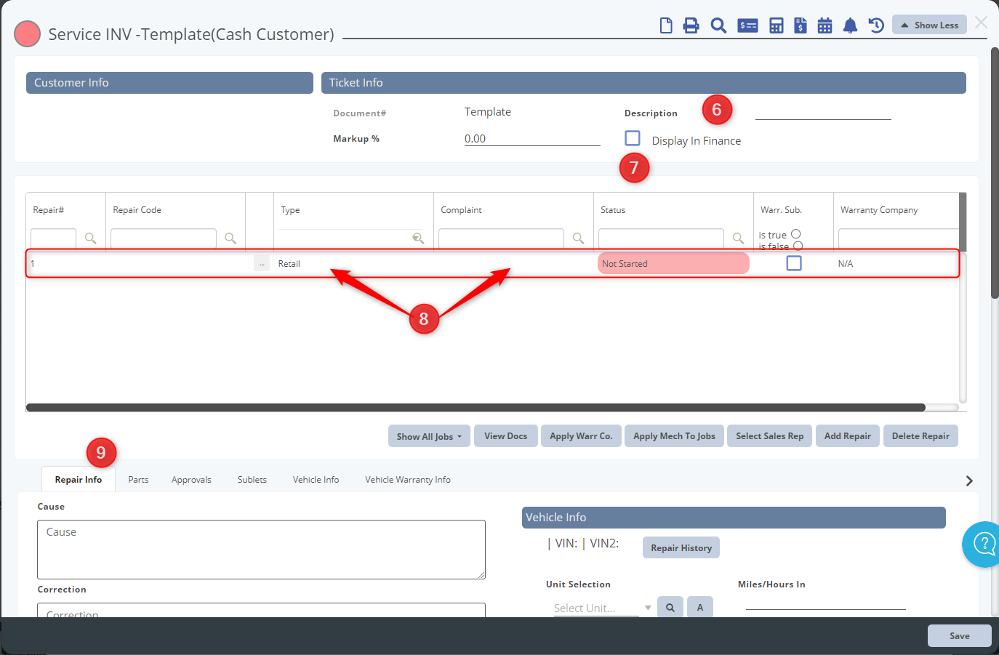
Task: Open the Show All Jobs dropdown
Action: coord(429,436)
